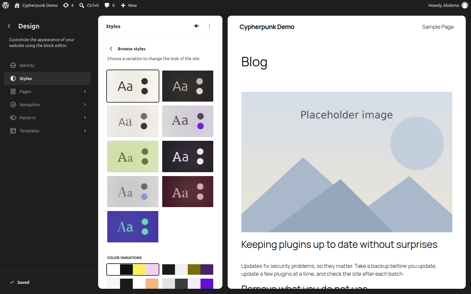Select white-black-yellow-pink color variation

click(x=133, y=269)
